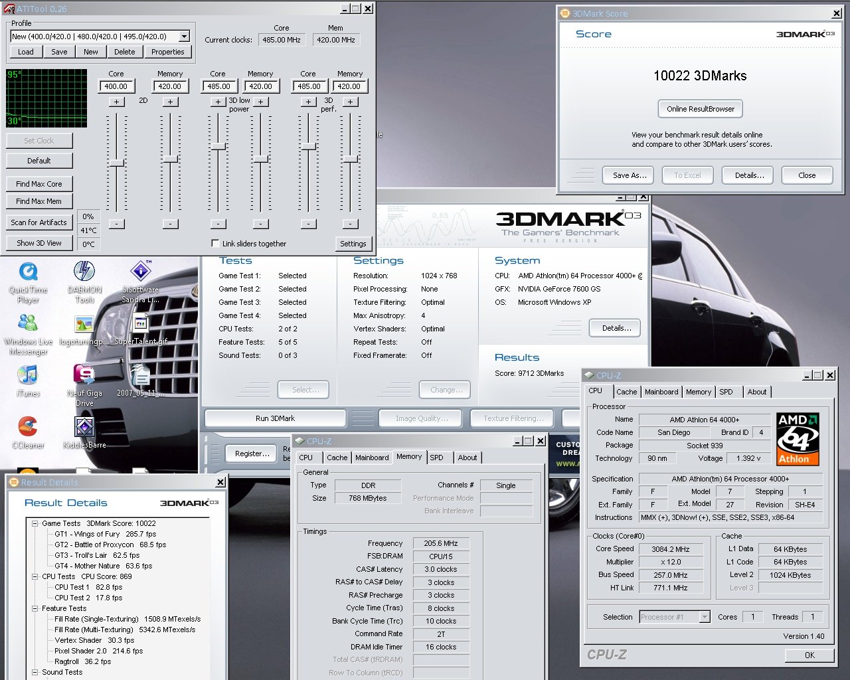Click the plus button above the 2D Core slider
Viewport: 850px width, 680px height.
(116, 102)
